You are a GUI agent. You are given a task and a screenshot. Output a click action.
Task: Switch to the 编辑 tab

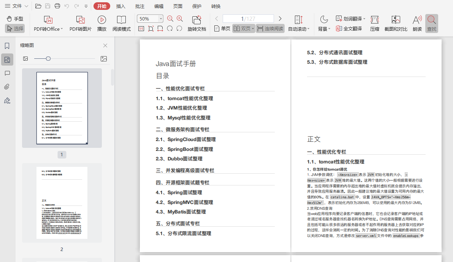158,6
